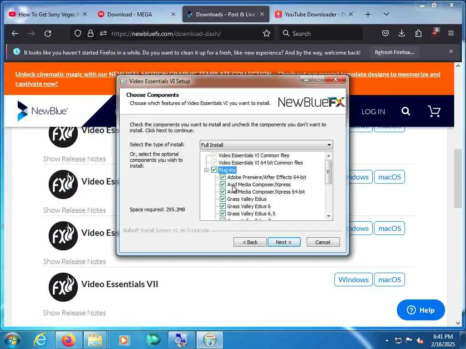Open Windows Explorer from taskbar
The width and height of the screenshot is (466, 349).
click(95, 340)
